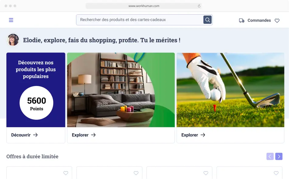Open the golf ball banner image

tap(230, 90)
